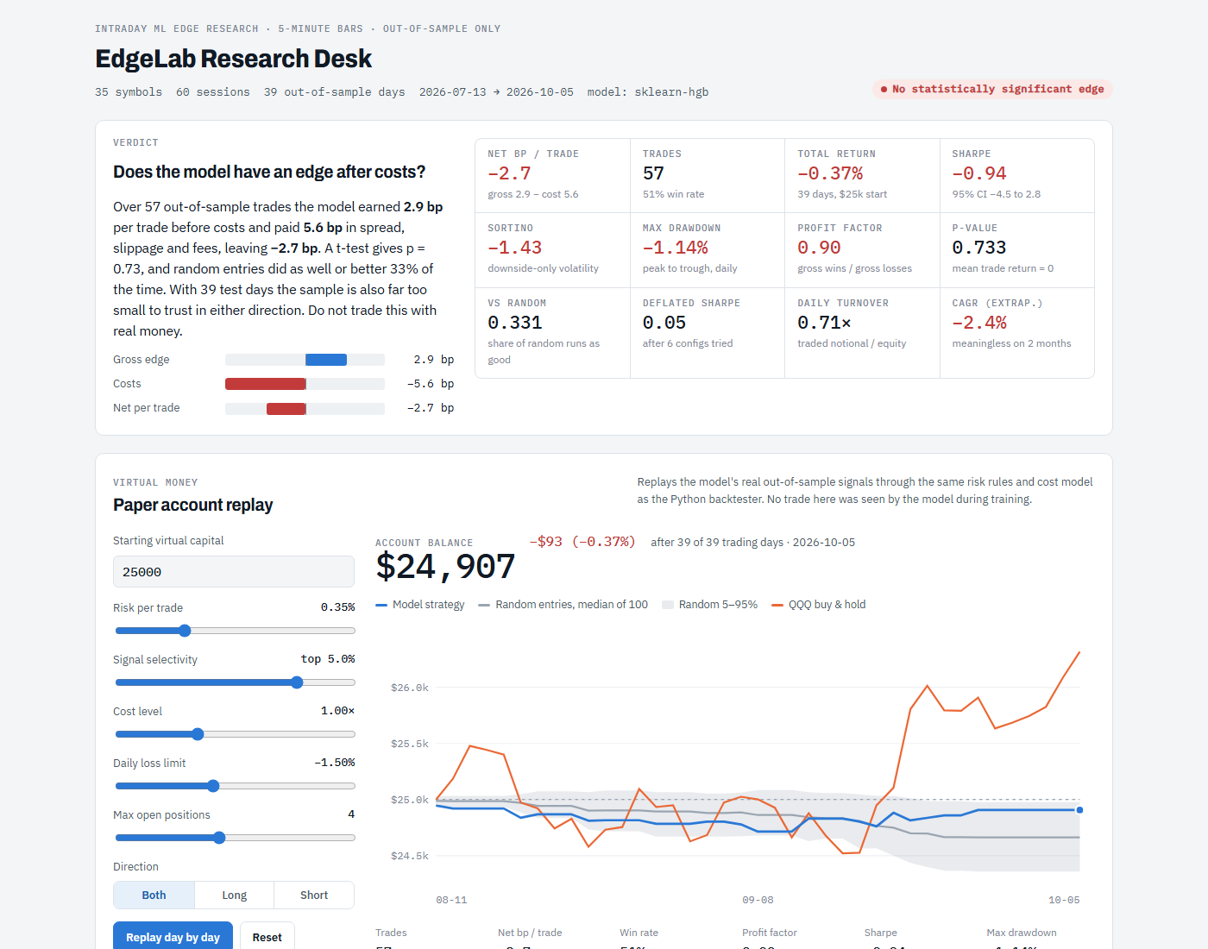Screen dimensions: 1208x949
Task: Click the MAX DRAWDOWN value −1.14% in the metrics grid
Action: (x=676, y=248)
